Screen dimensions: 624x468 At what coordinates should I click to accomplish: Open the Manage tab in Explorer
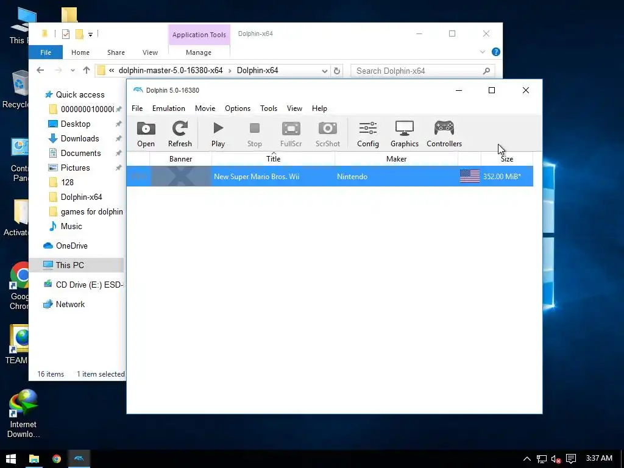click(x=199, y=52)
